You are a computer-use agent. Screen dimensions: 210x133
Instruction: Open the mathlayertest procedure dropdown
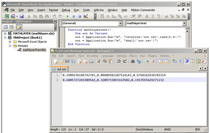point(184,23)
